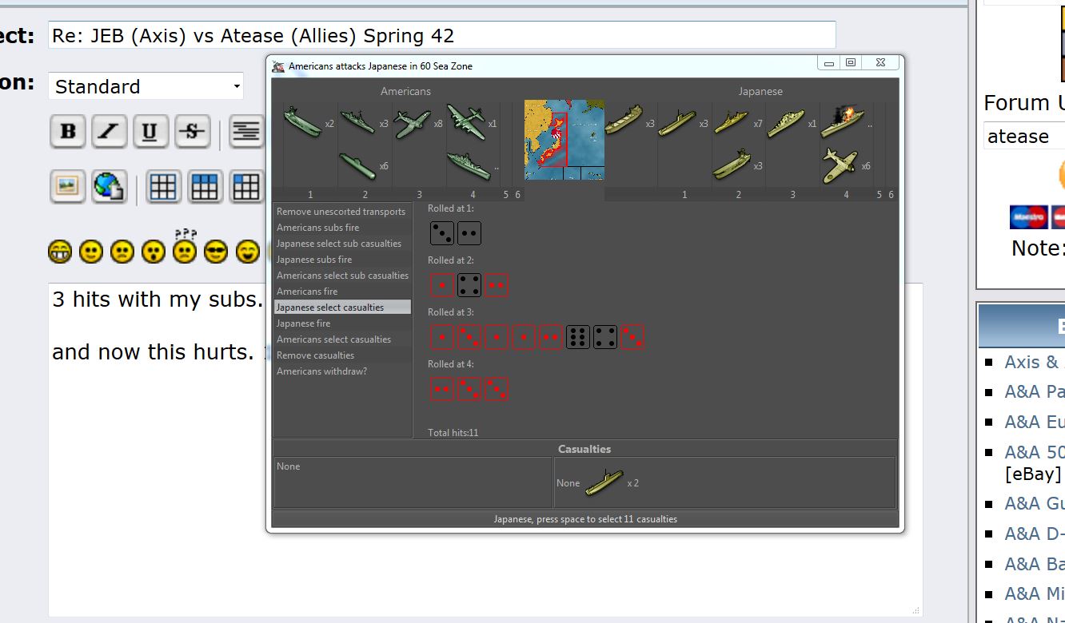The height and width of the screenshot is (623, 1065).
Task: Apply italic formatting
Action: 109,132
